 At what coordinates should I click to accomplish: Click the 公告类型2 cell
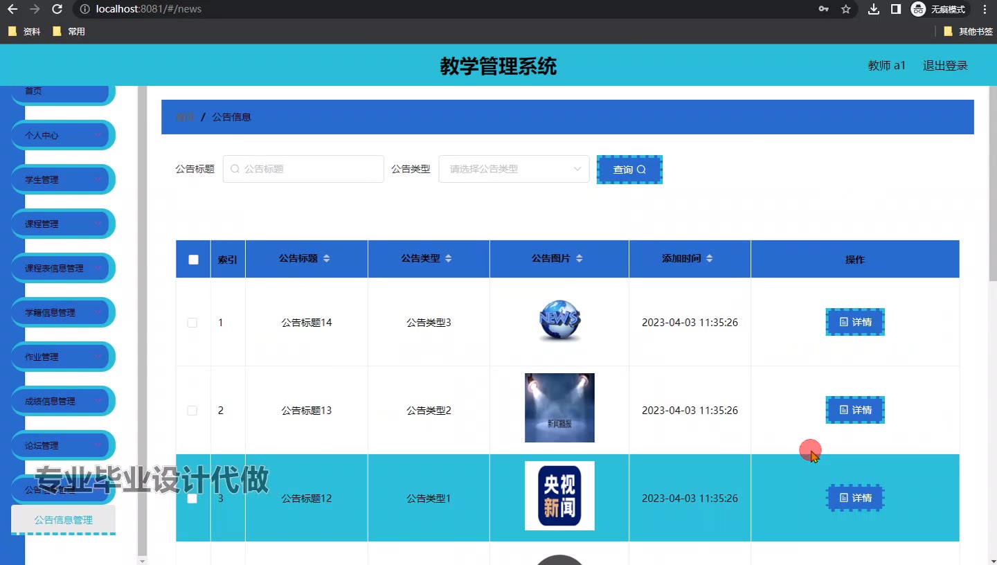click(x=429, y=411)
